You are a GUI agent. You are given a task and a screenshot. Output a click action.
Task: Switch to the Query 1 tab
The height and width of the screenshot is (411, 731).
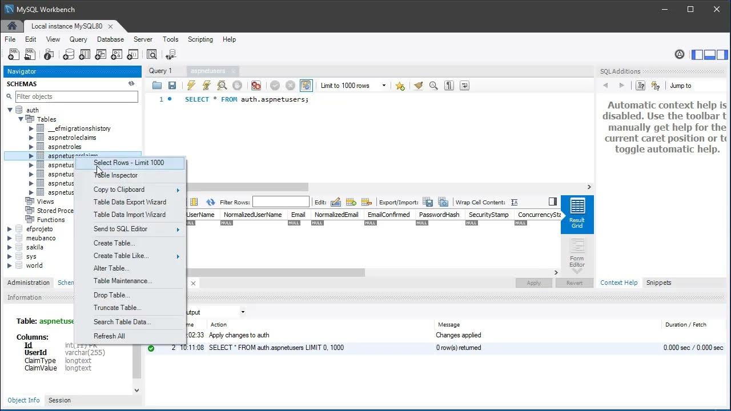tap(160, 71)
